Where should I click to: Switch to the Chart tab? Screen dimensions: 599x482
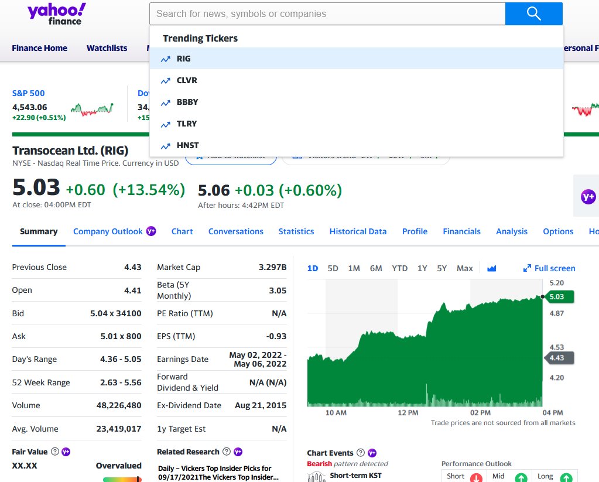(182, 231)
